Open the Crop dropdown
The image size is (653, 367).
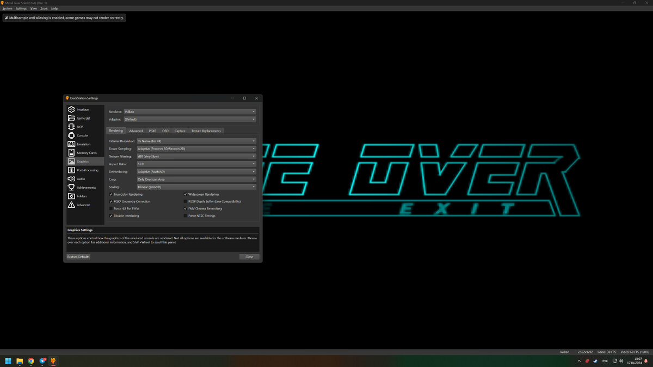pyautogui.click(x=196, y=179)
